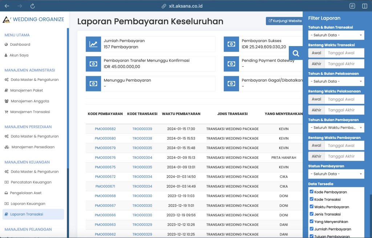
Task: Open the Seluruh Waktu Pembayaran dropdown
Action: [336, 127]
